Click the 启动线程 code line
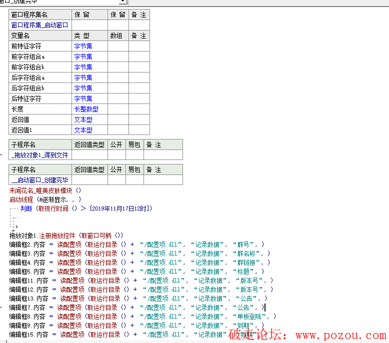389x343 pixels. 45,199
